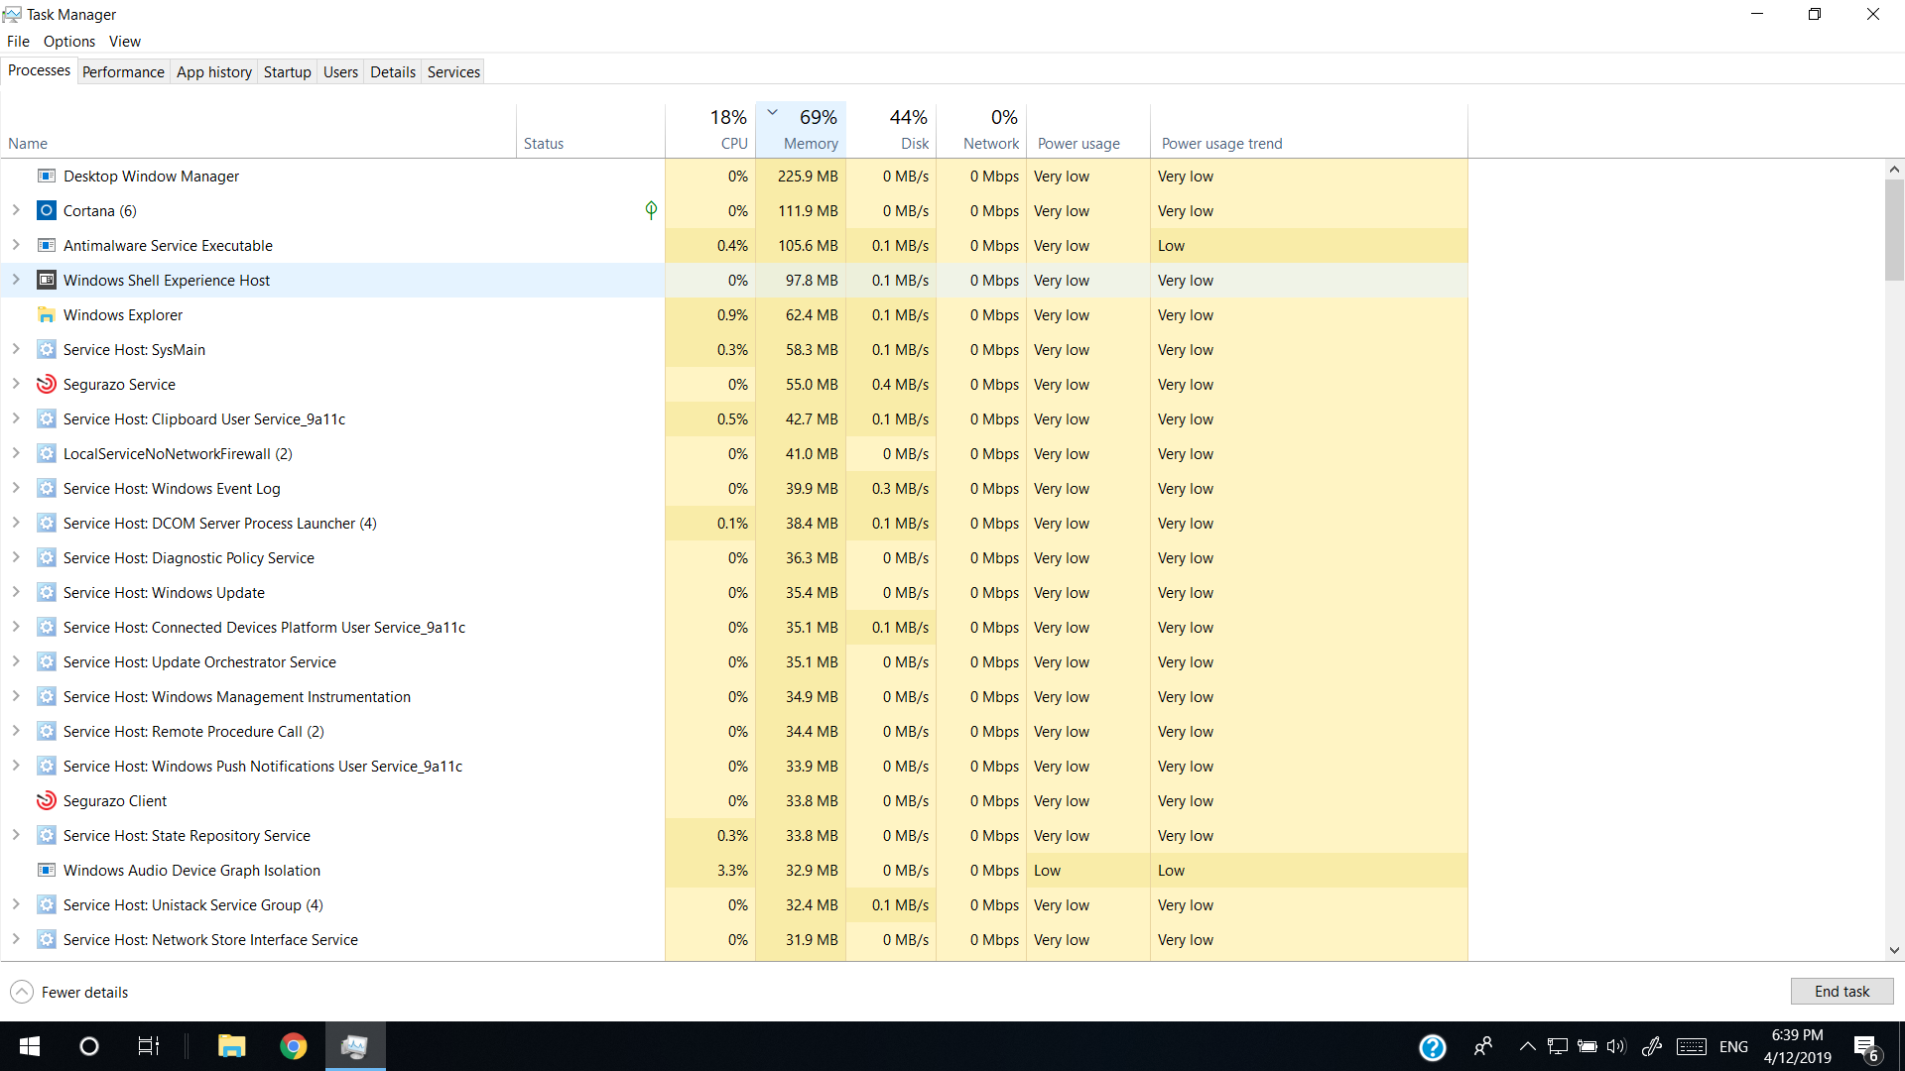Open the Action Center notifications icon
Viewport: 1905px width, 1071px height.
(x=1865, y=1047)
